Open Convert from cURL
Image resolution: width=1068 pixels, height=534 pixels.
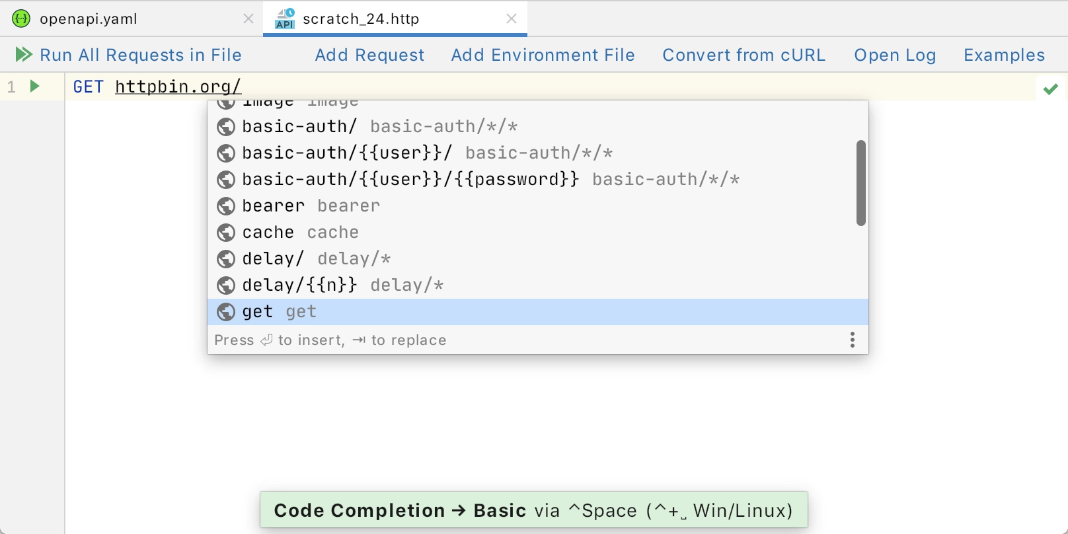[x=744, y=55]
